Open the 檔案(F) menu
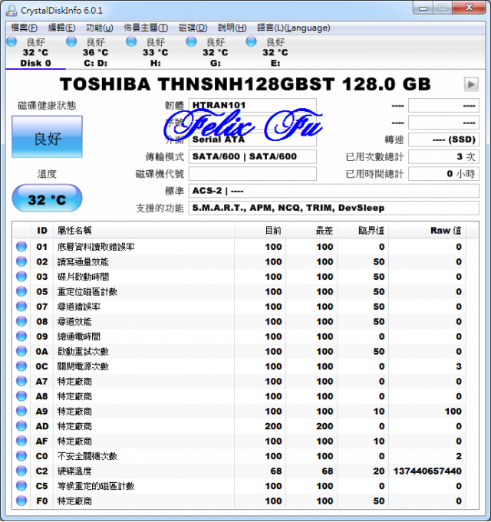Screen dimensions: 491x522 24,28
